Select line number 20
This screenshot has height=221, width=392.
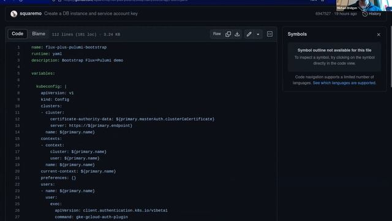(x=17, y=171)
